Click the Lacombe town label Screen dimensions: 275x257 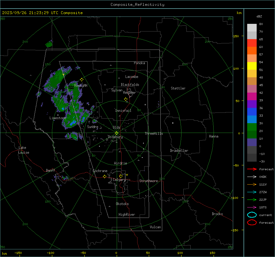coord(132,77)
